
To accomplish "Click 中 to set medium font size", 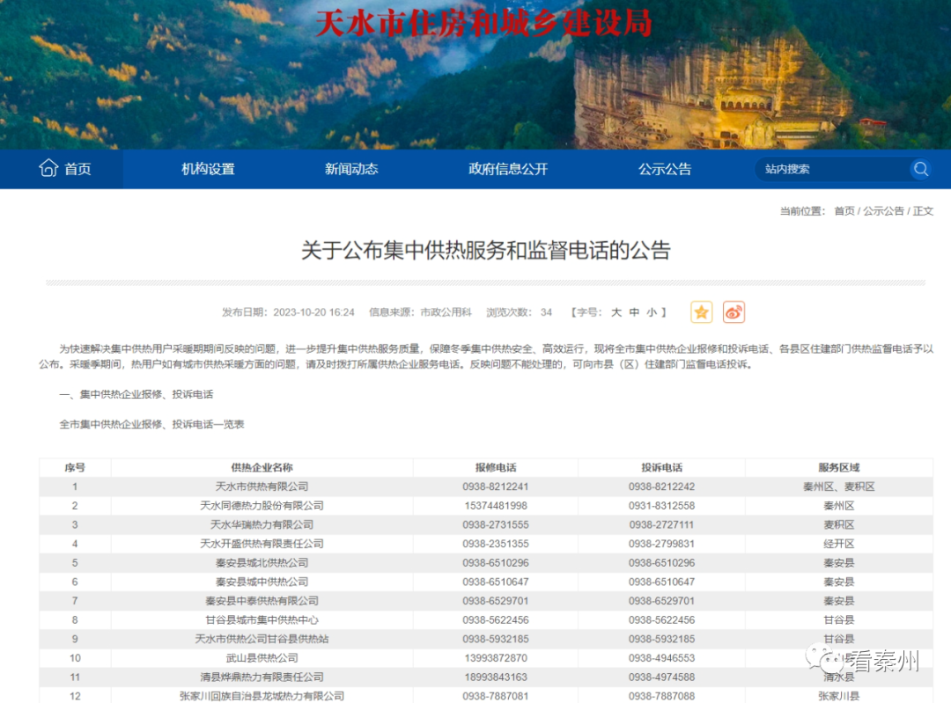I will tap(632, 311).
